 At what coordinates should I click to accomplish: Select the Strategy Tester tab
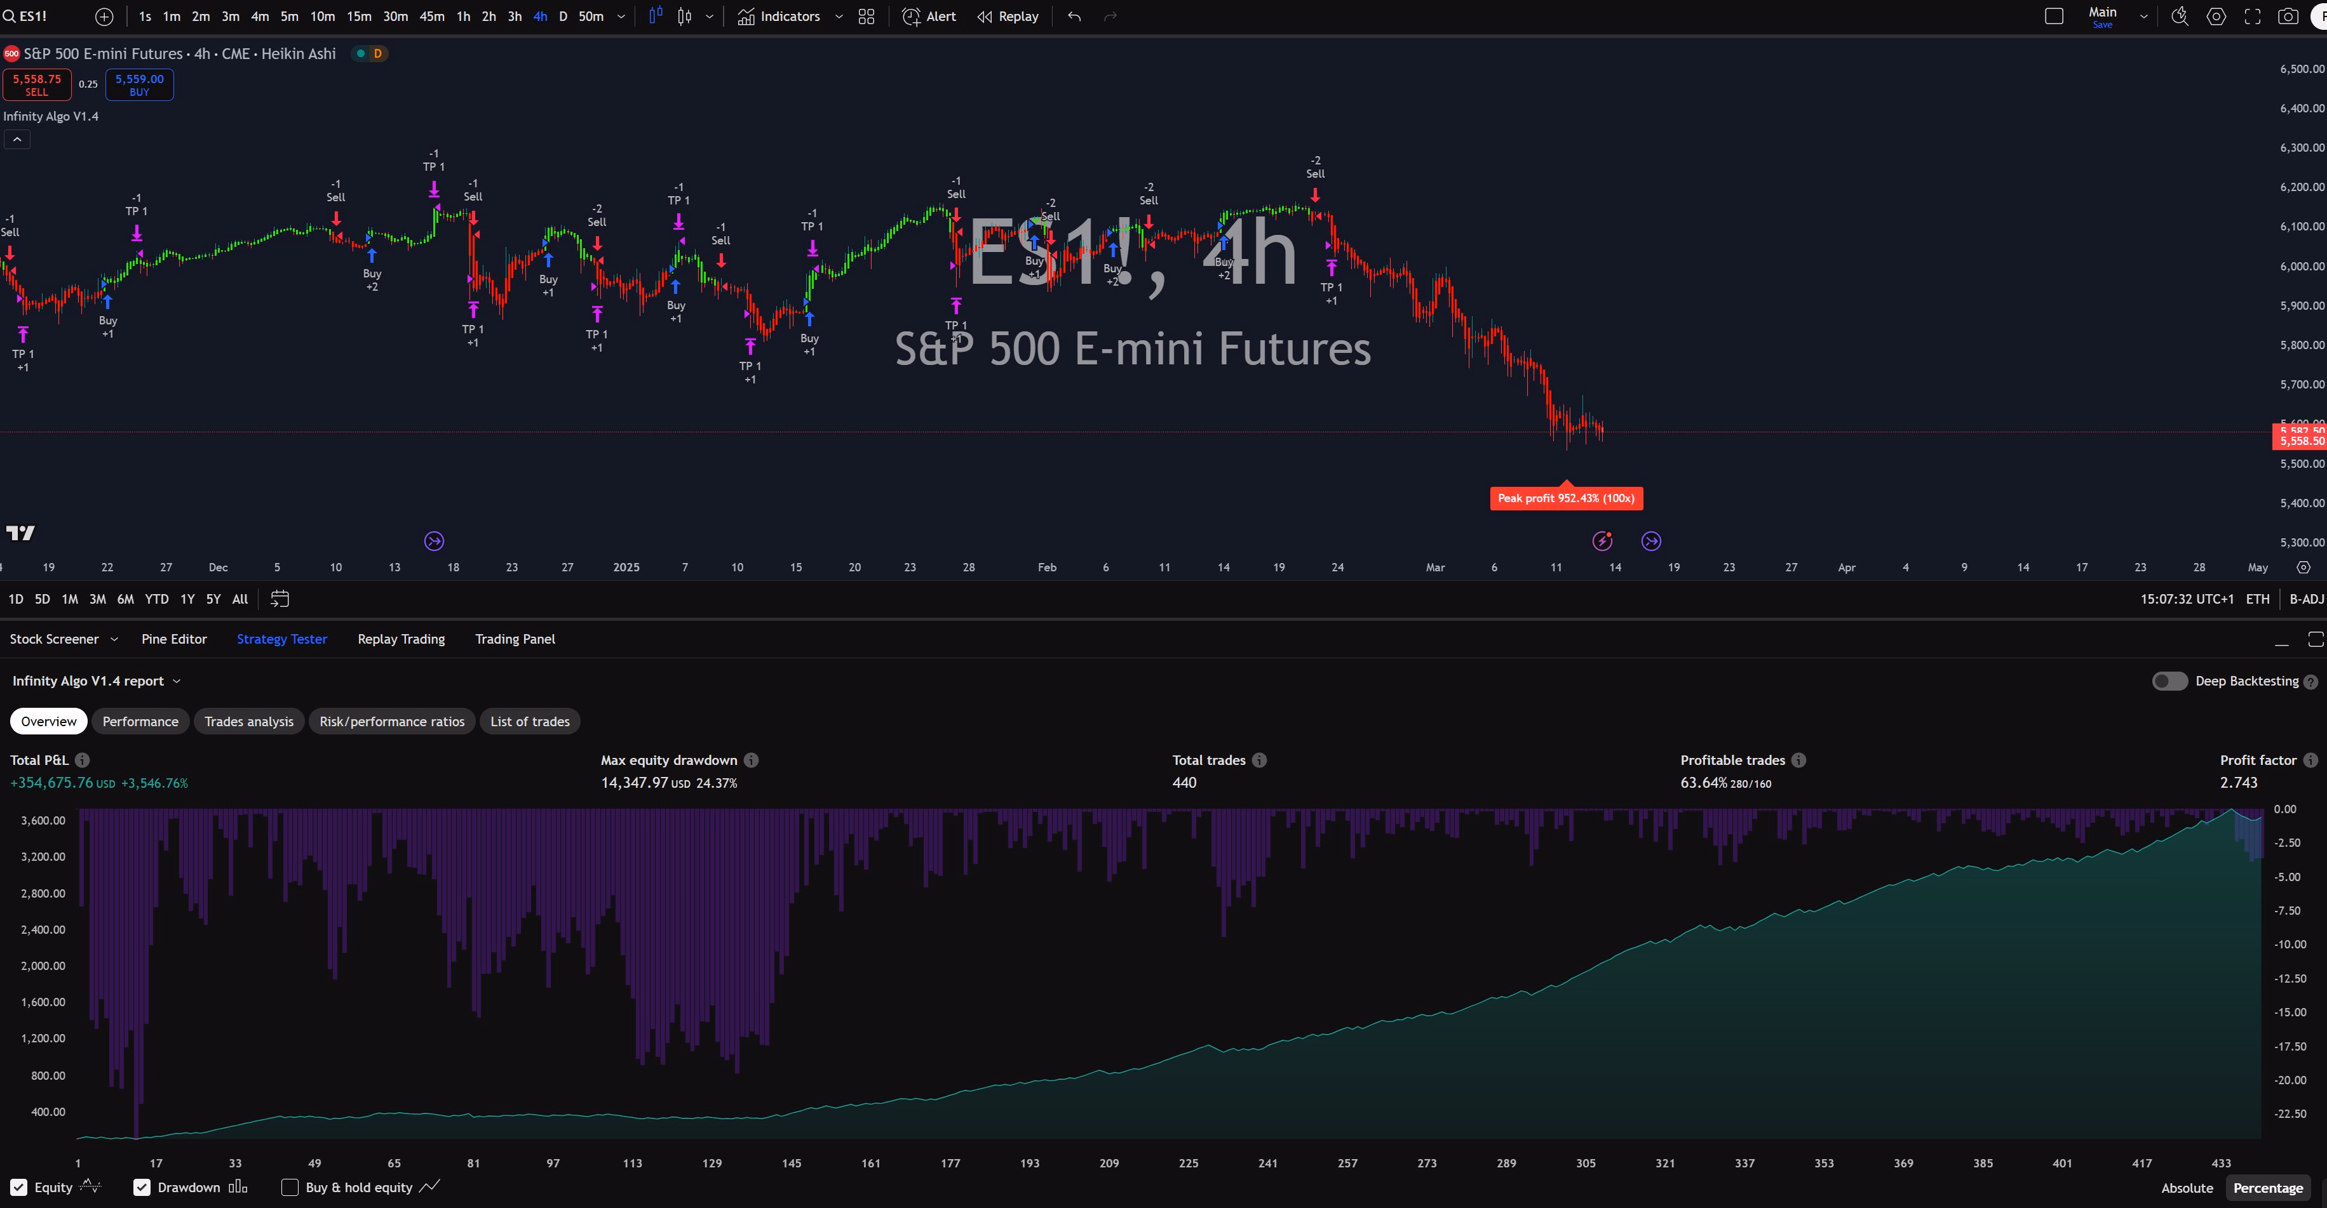point(282,639)
